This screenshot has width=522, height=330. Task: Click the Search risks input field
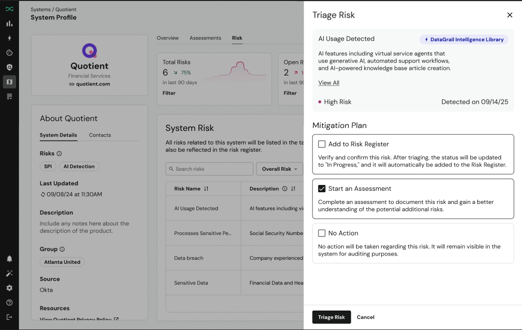(x=210, y=169)
